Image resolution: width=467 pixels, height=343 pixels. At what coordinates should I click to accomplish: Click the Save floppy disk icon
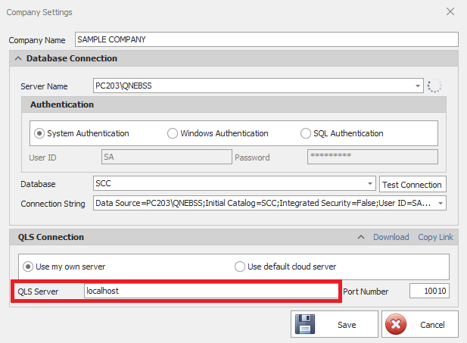click(x=305, y=324)
